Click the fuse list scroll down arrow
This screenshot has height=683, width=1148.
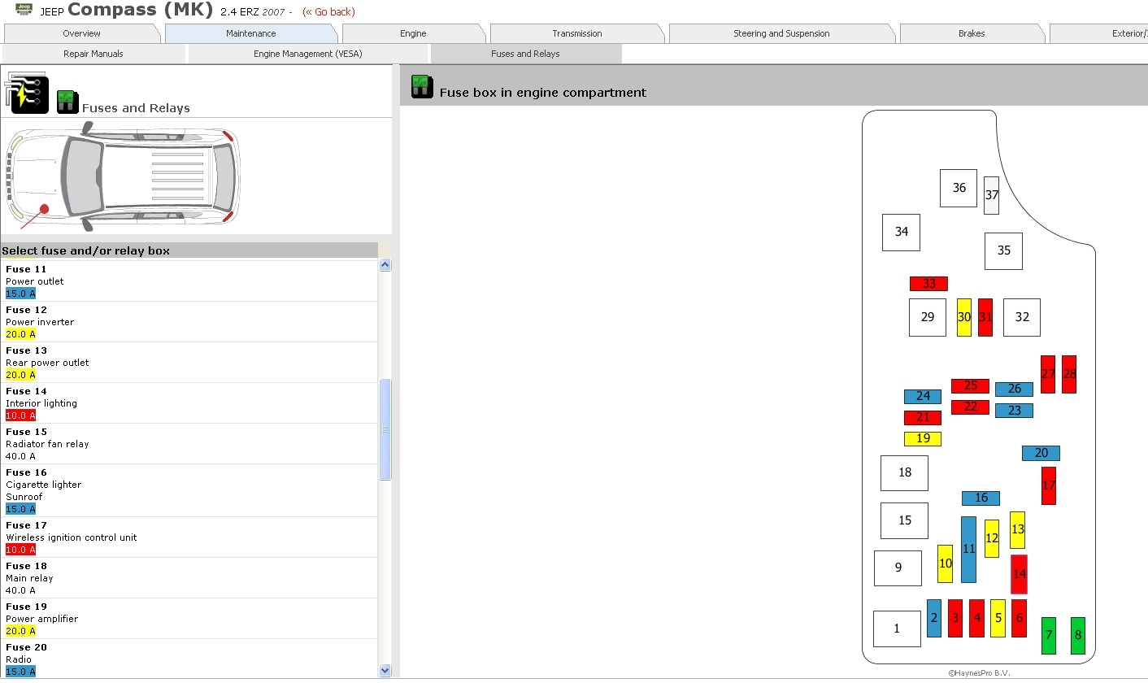[x=385, y=670]
